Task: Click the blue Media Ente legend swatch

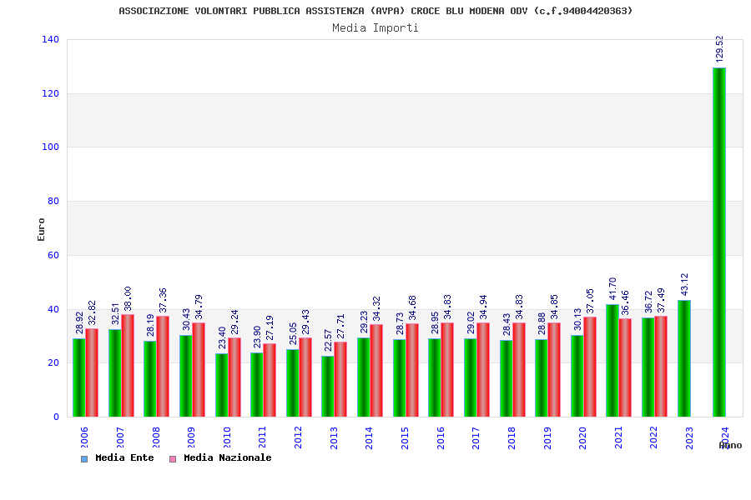Action: tap(83, 458)
